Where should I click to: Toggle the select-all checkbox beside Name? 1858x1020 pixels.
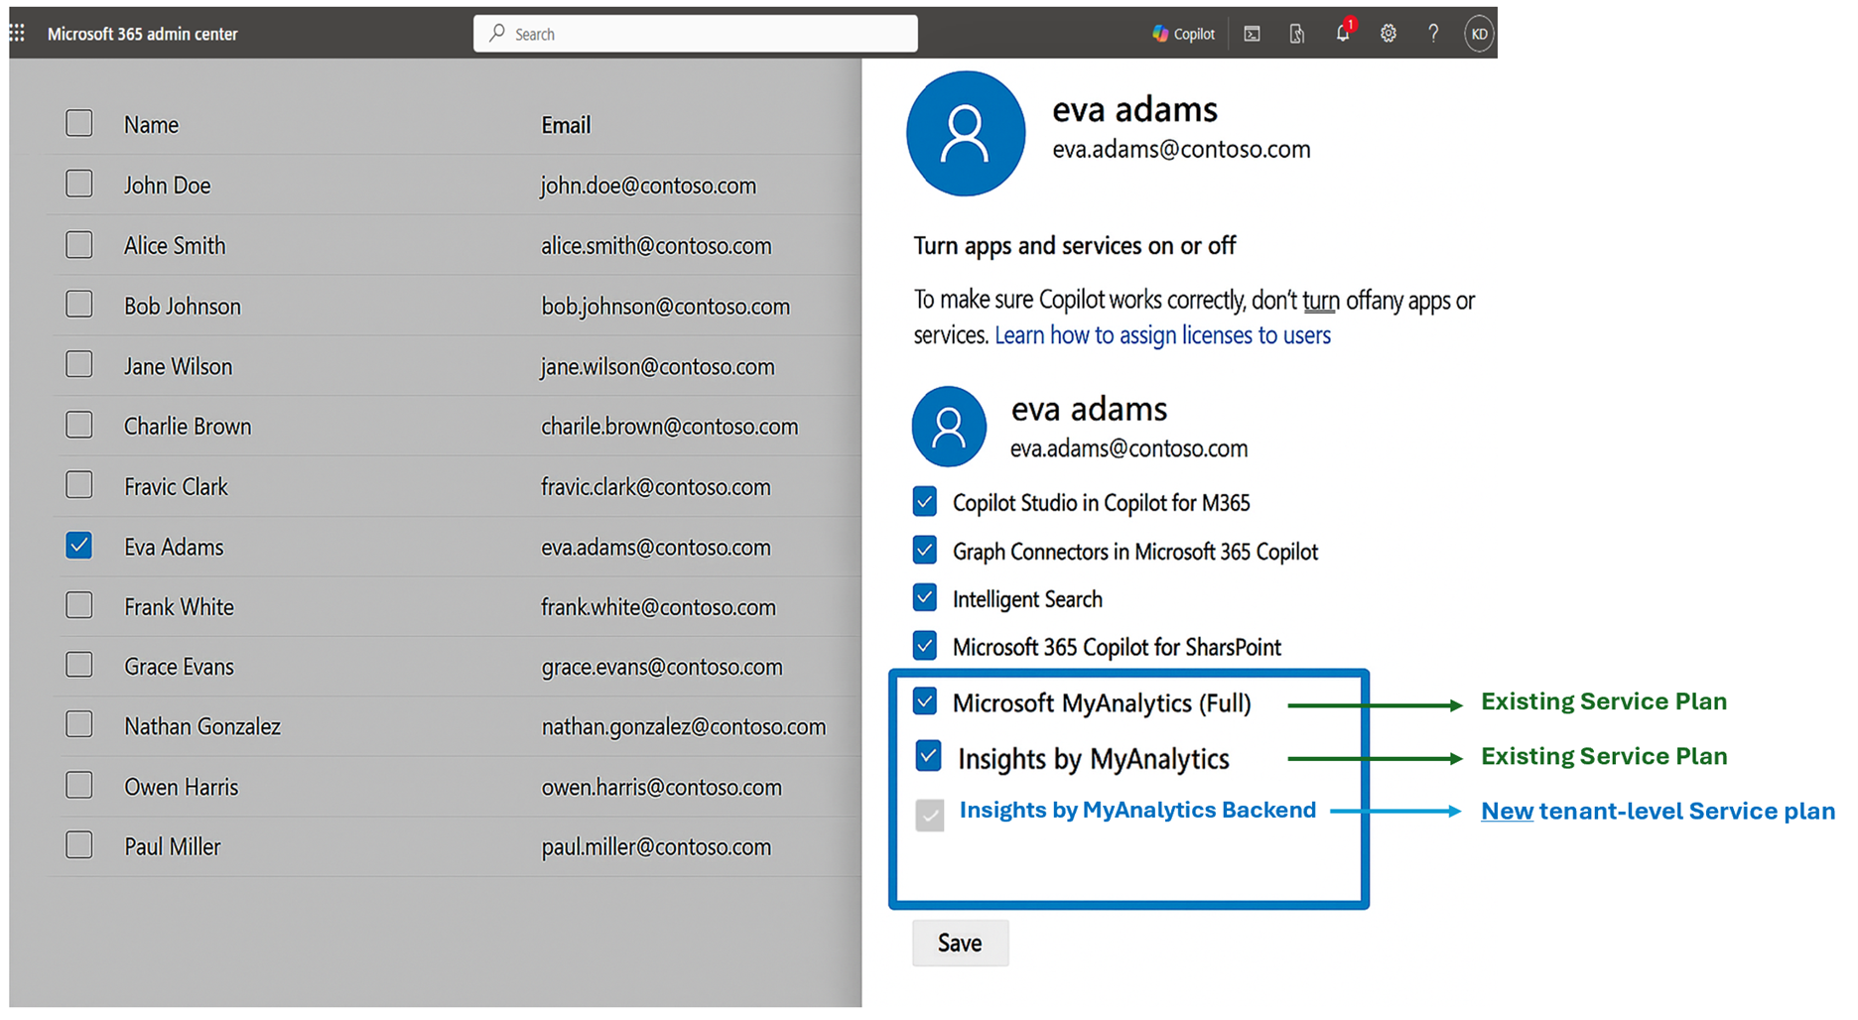click(79, 123)
